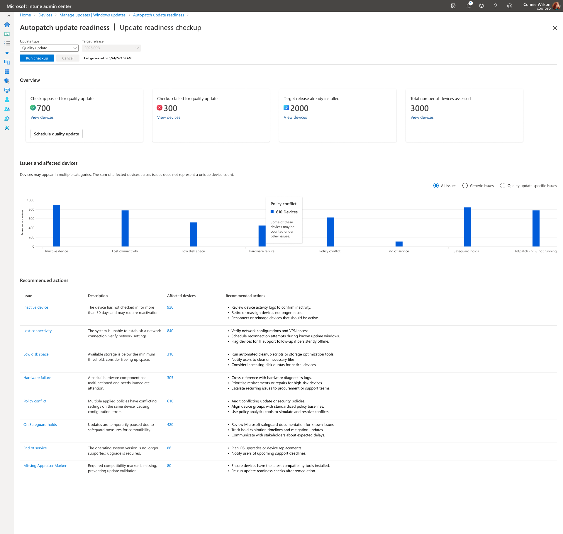View devices that failed checkup
This screenshot has height=534, width=563.
coord(169,117)
